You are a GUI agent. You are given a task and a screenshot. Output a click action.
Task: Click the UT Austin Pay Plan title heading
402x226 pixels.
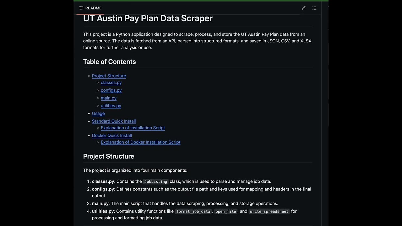[148, 19]
